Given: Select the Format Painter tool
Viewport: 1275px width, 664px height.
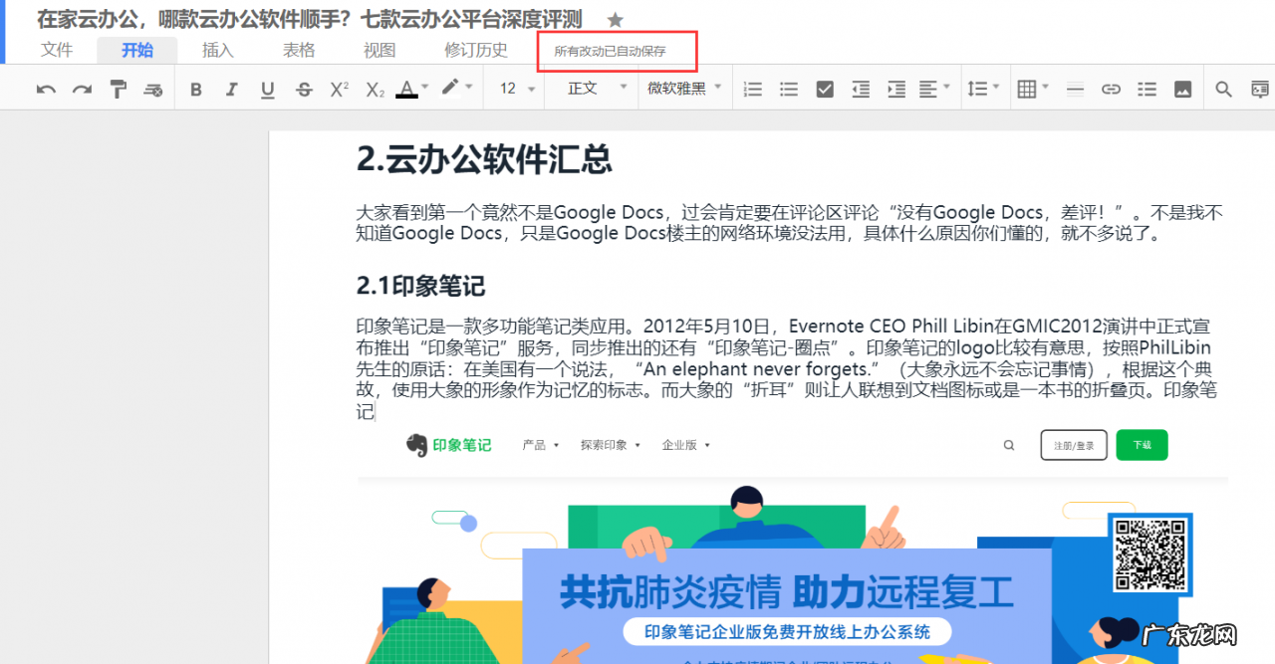Looking at the screenshot, I should [119, 88].
